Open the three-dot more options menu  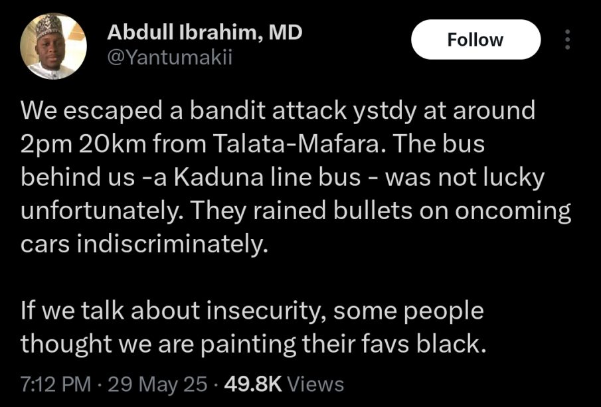tap(568, 39)
